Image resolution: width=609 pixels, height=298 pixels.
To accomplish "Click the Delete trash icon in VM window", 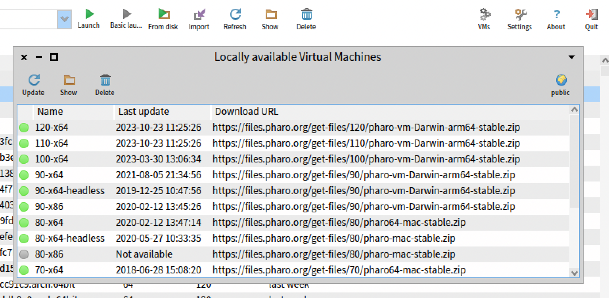I will click(105, 81).
